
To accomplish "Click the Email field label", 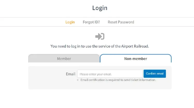I will [70, 74].
